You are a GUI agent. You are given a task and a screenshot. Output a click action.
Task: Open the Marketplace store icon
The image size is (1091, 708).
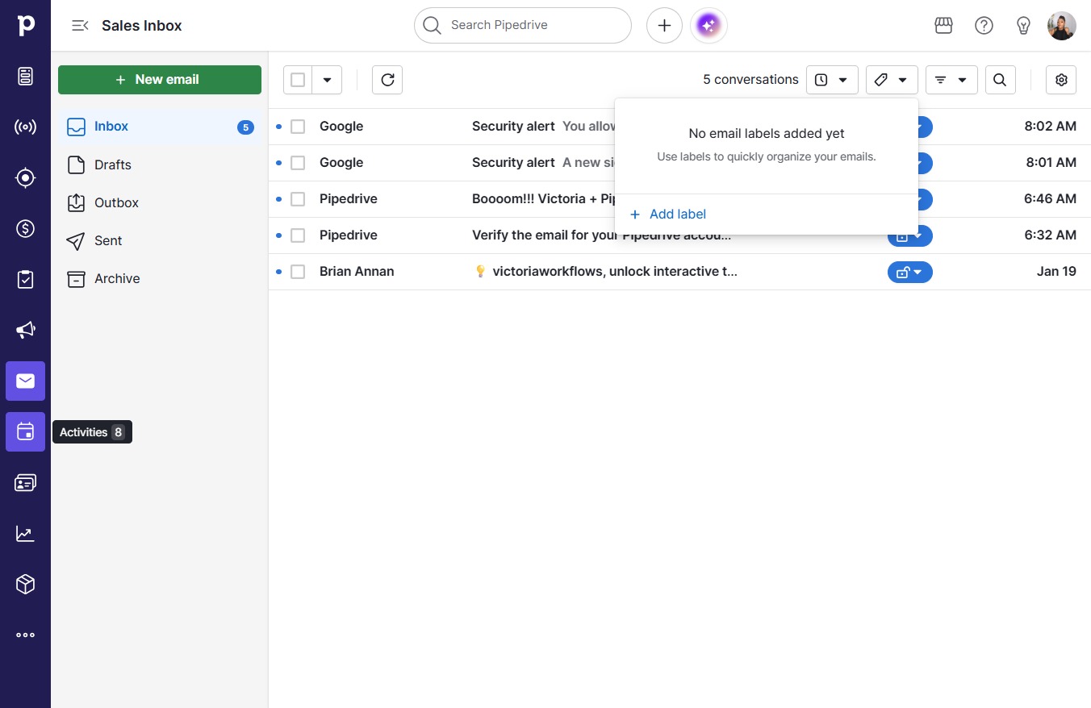pyautogui.click(x=944, y=26)
